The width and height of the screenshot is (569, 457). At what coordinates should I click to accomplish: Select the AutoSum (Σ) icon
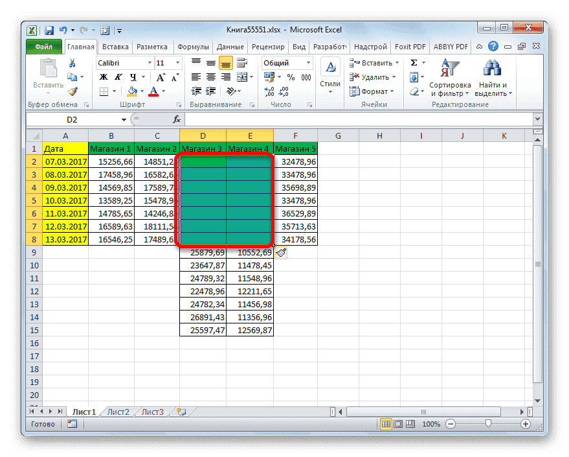[414, 62]
